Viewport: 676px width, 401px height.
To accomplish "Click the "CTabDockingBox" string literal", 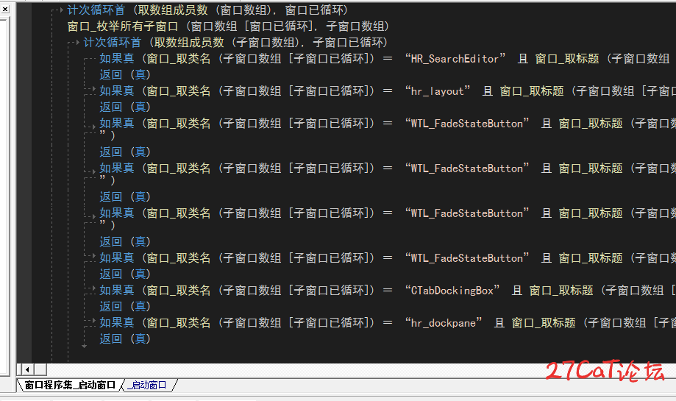I will pos(452,290).
